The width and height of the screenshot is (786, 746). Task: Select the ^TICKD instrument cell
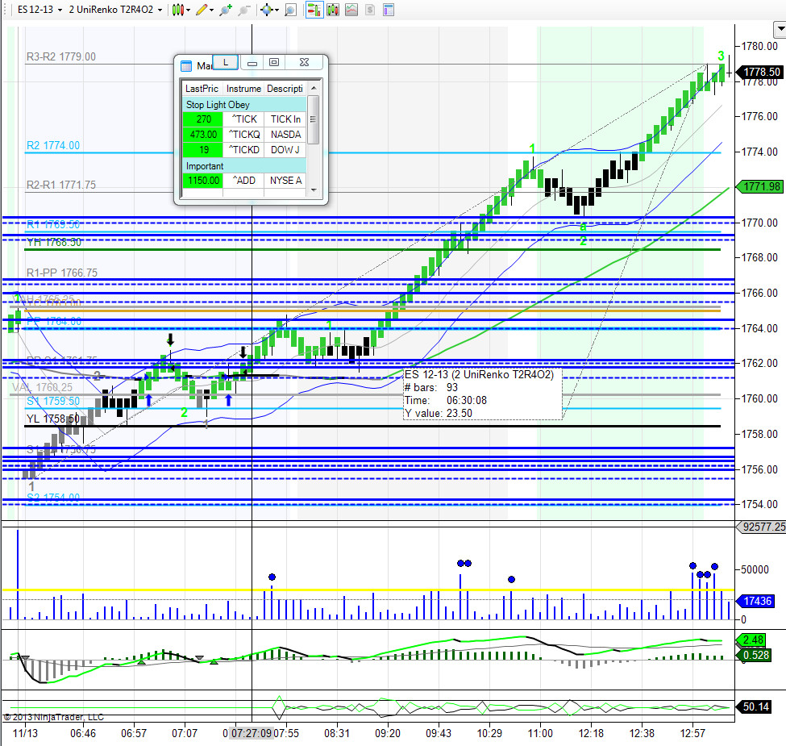pyautogui.click(x=243, y=150)
